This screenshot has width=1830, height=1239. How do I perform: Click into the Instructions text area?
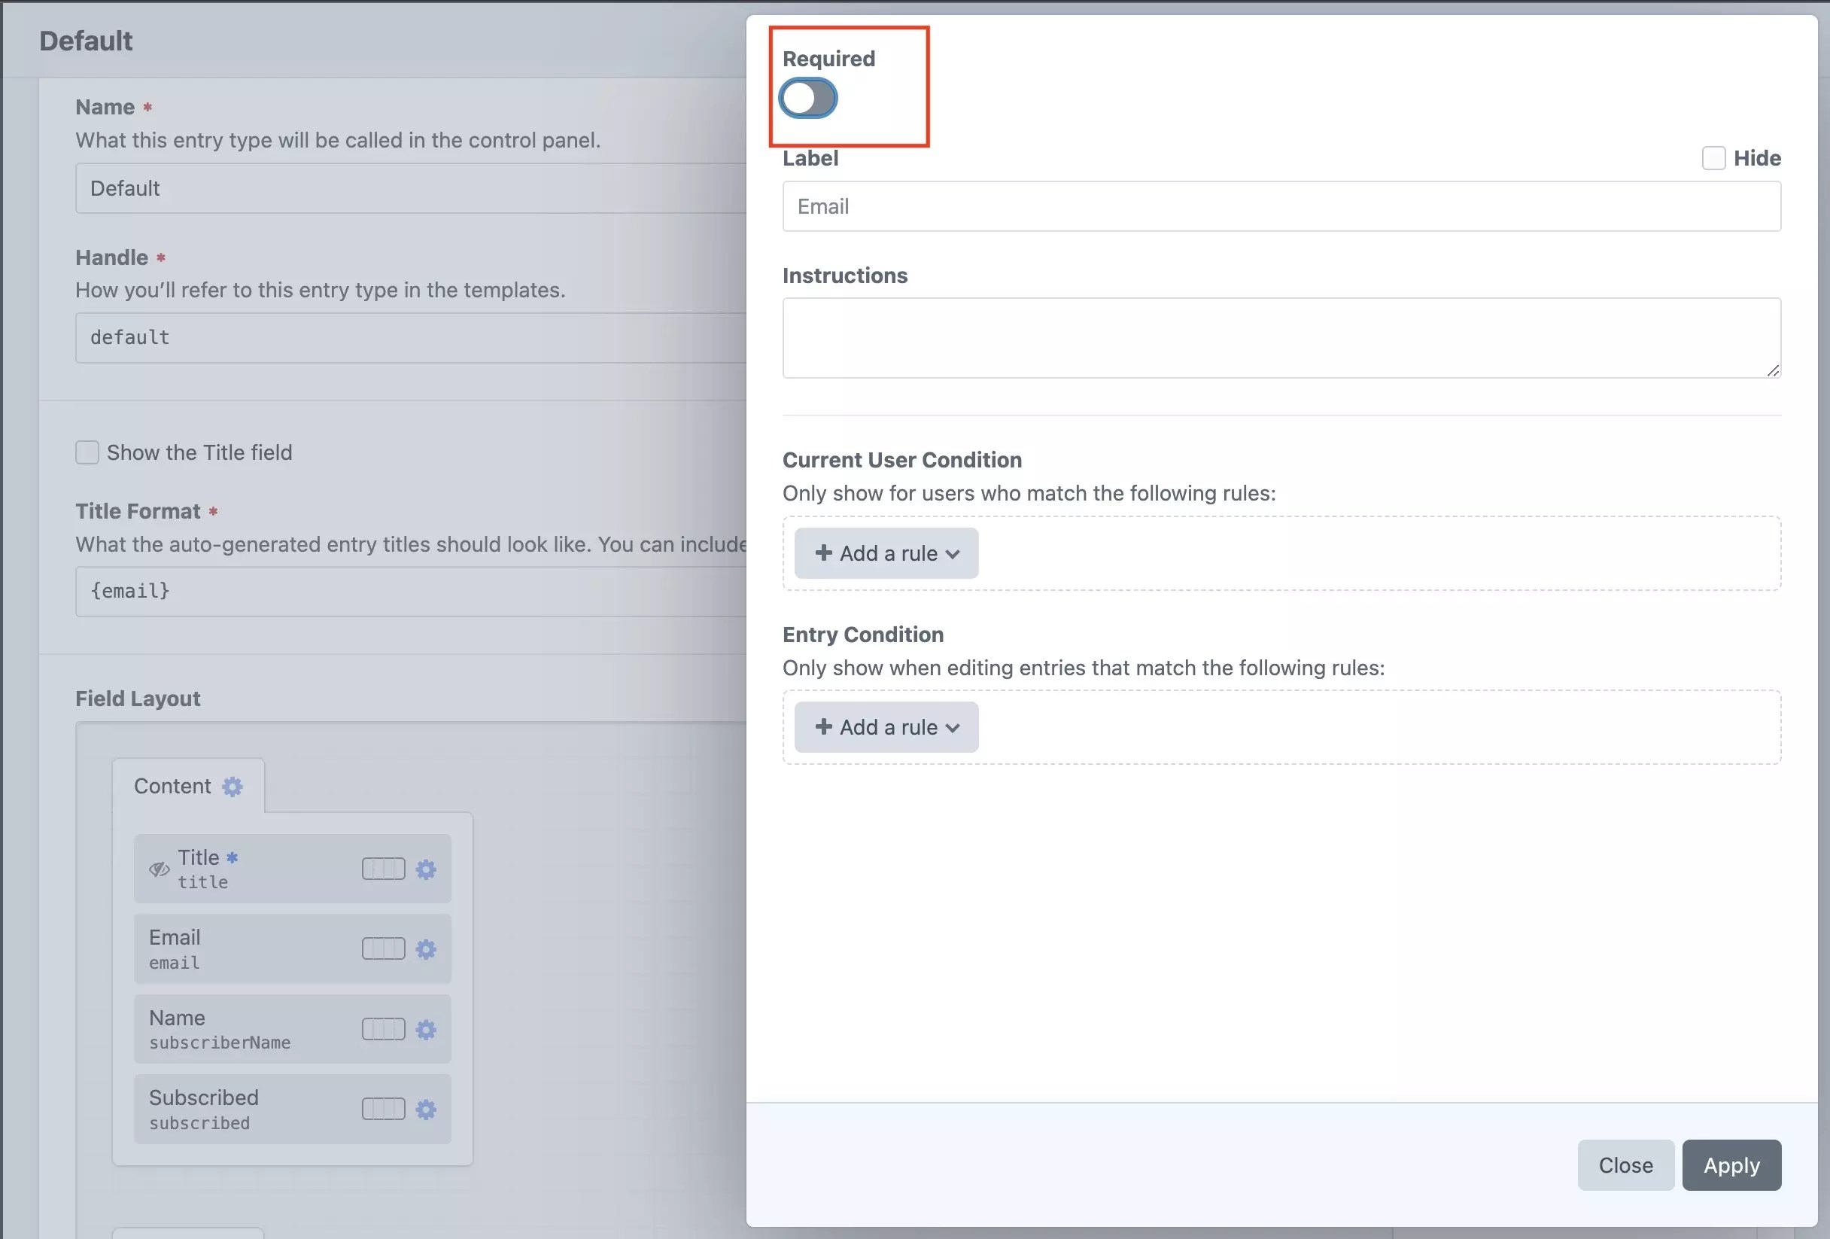tap(1281, 338)
